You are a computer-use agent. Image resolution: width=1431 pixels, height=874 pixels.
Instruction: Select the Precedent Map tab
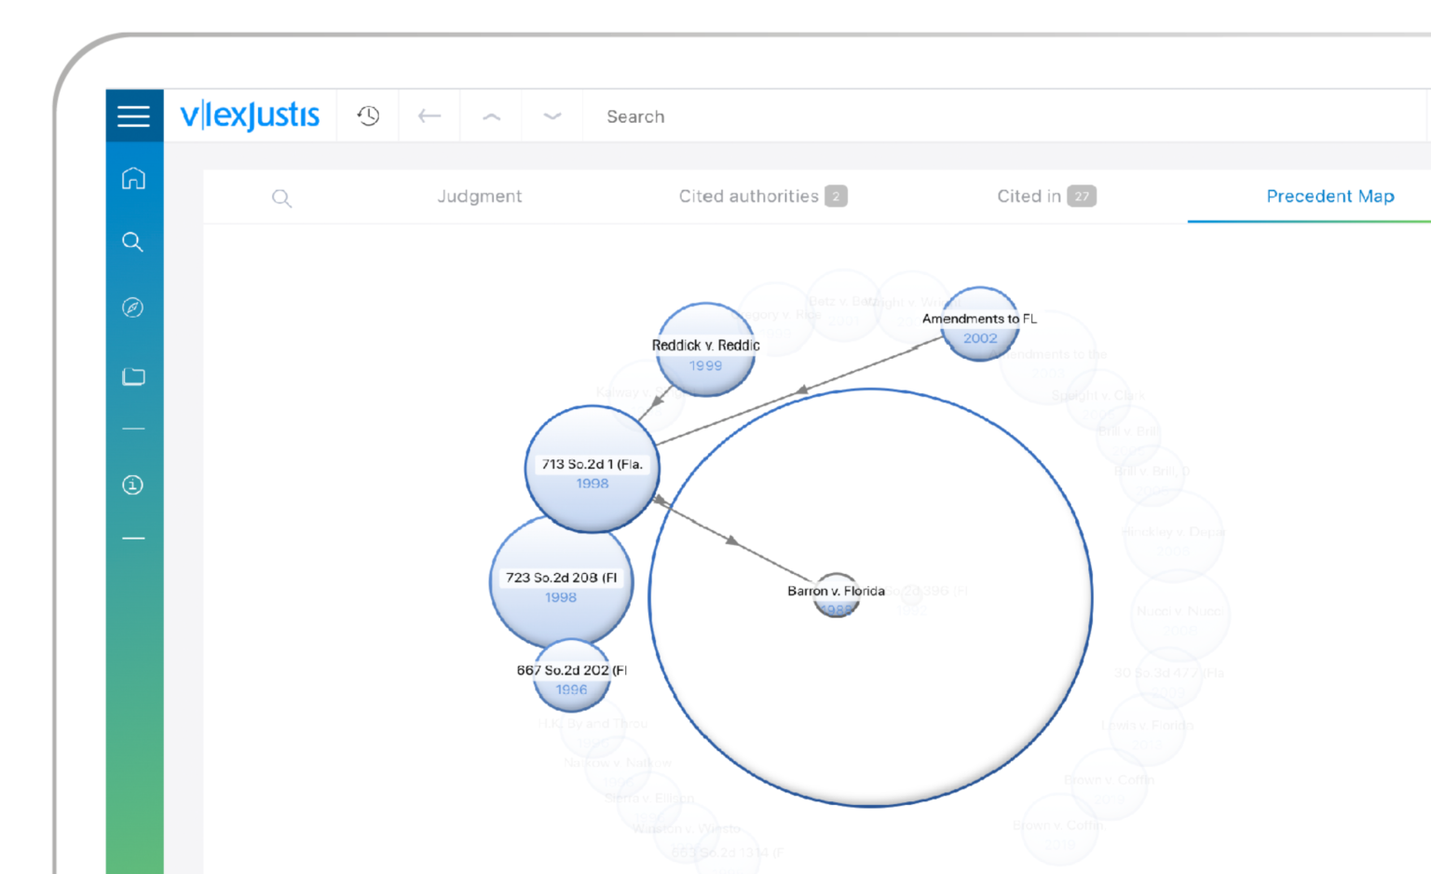point(1330,197)
